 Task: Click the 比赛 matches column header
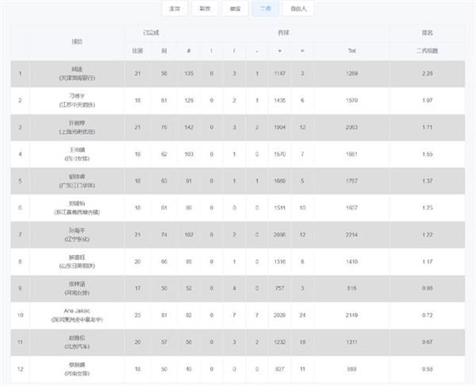pyautogui.click(x=137, y=51)
